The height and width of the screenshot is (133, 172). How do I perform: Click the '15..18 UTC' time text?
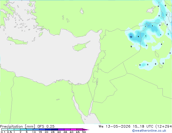143,126
